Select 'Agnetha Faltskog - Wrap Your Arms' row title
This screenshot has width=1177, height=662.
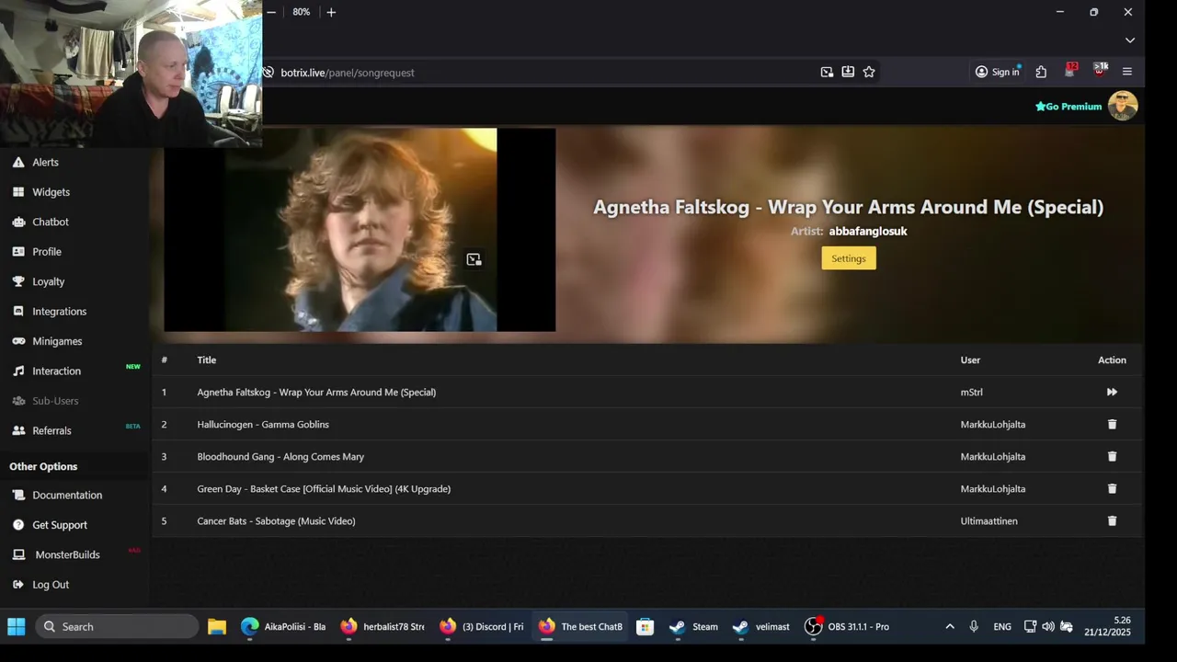pyautogui.click(x=316, y=392)
